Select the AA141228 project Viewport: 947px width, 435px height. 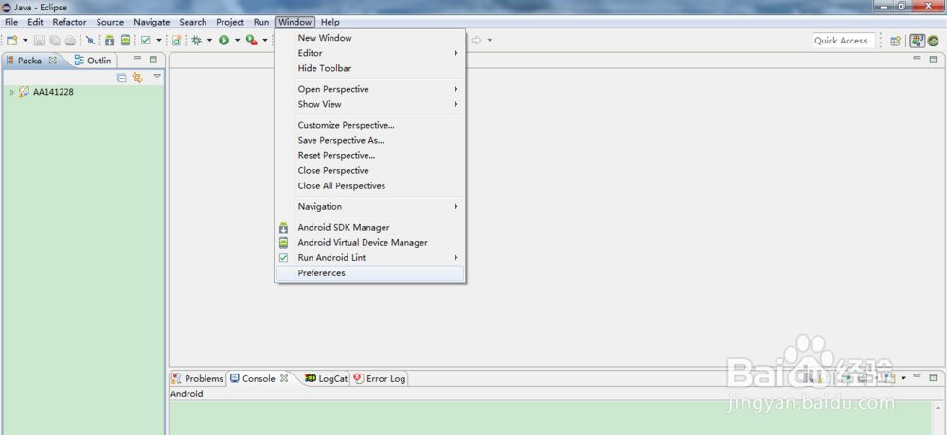pyautogui.click(x=53, y=92)
